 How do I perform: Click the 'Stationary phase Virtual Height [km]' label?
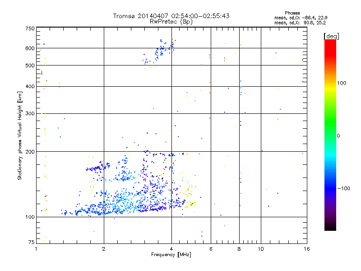(x=20, y=136)
